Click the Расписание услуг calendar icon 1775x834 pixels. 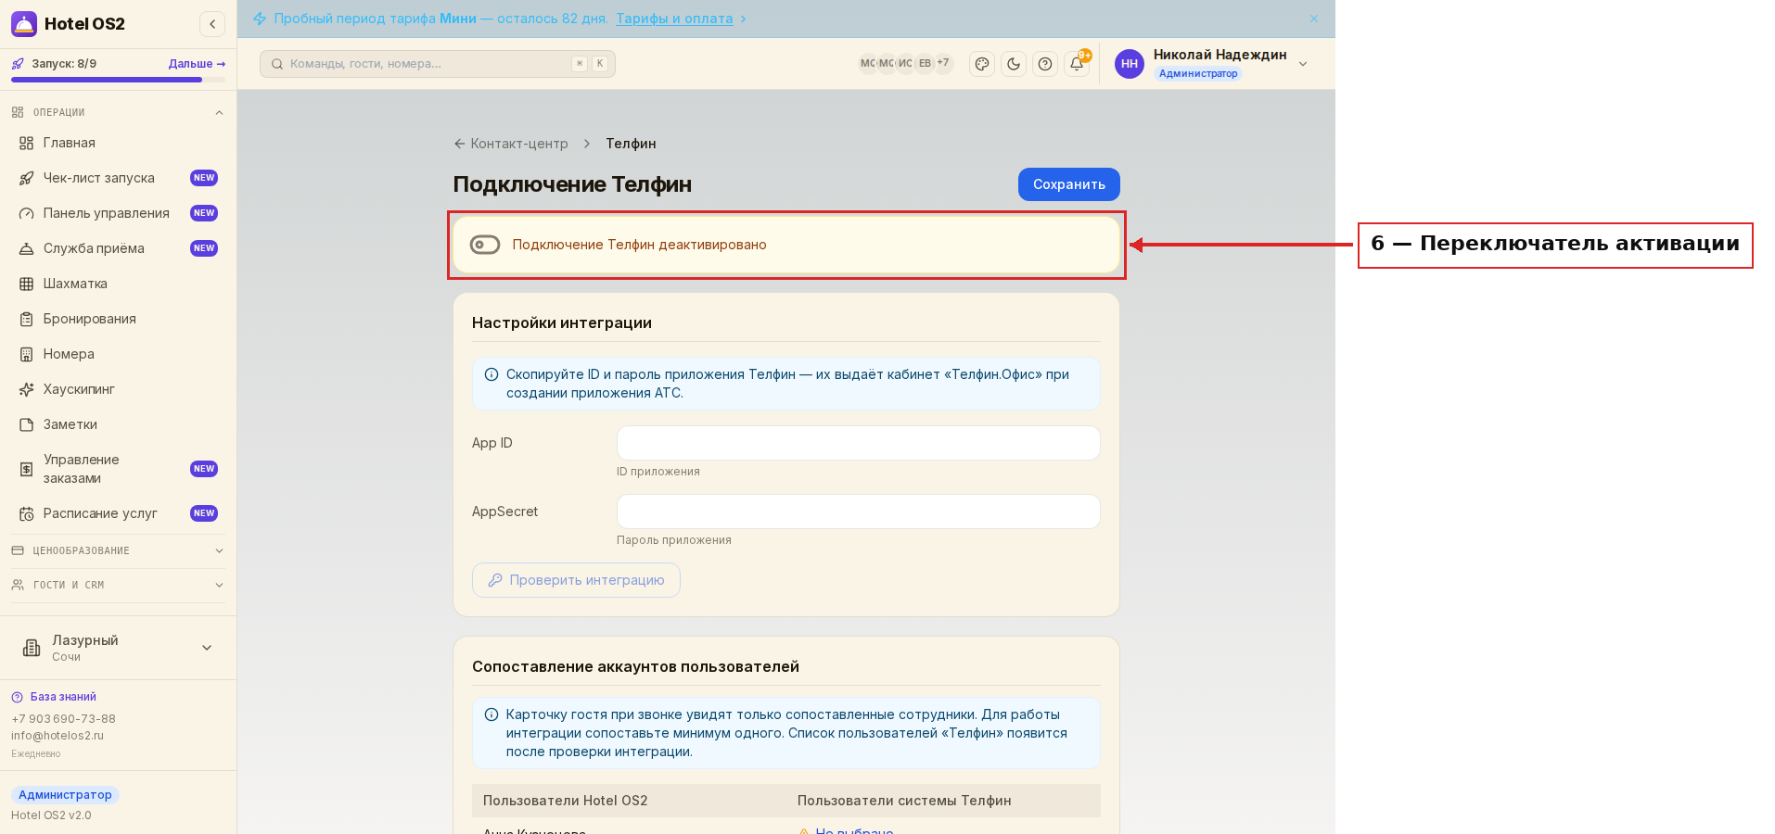click(x=27, y=513)
